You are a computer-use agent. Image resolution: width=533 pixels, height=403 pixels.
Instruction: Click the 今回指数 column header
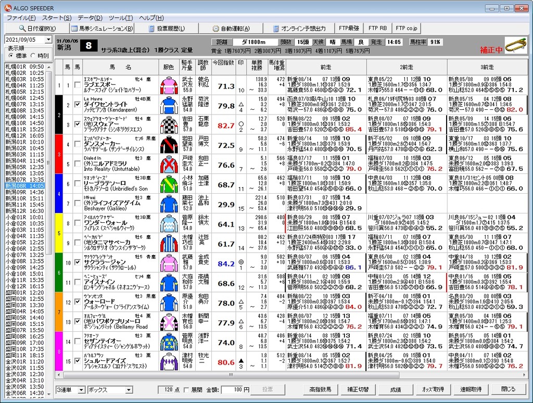pos(223,67)
